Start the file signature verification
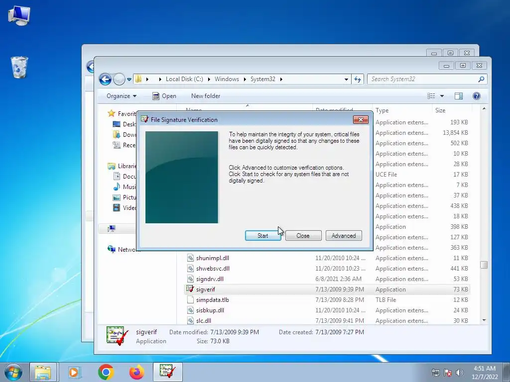 (263, 235)
